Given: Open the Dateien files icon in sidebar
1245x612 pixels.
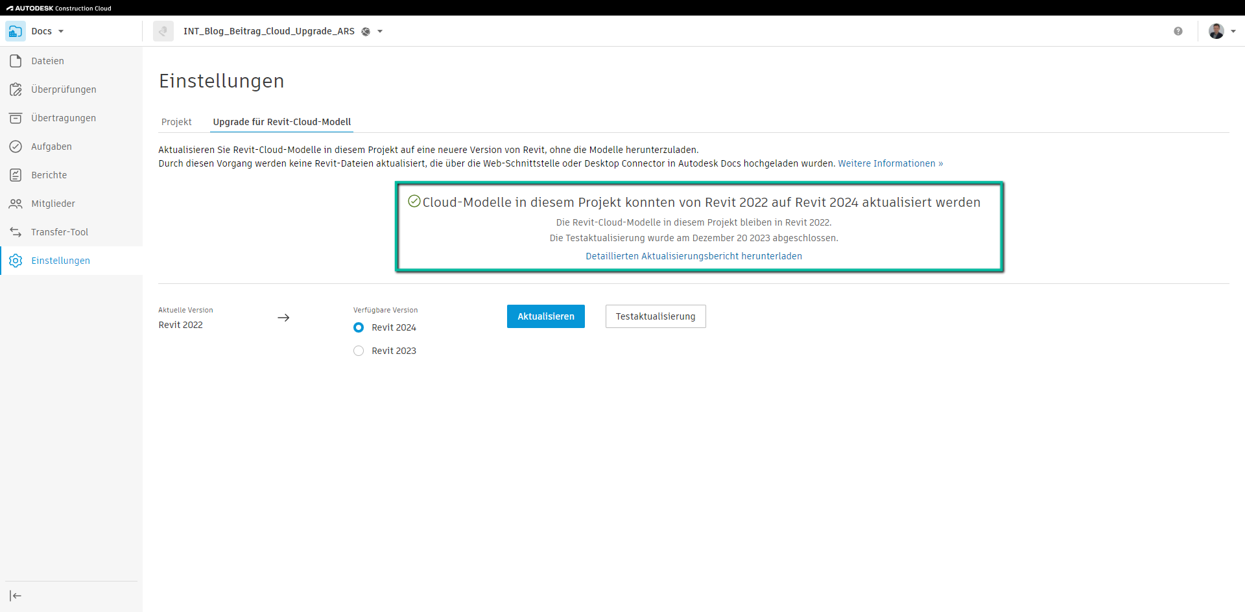Looking at the screenshot, I should pyautogui.click(x=16, y=61).
